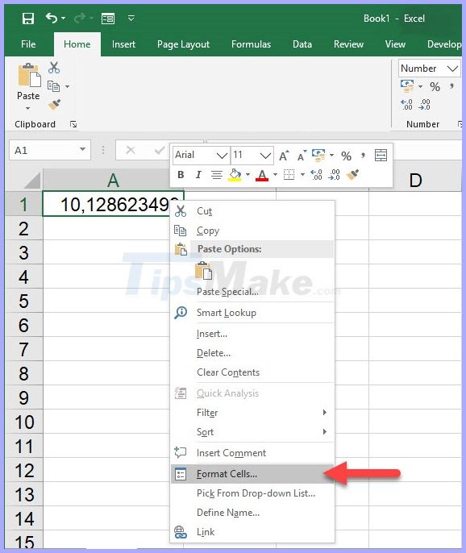Click the Save icon in quick access toolbar
The height and width of the screenshot is (553, 466).
pos(28,19)
